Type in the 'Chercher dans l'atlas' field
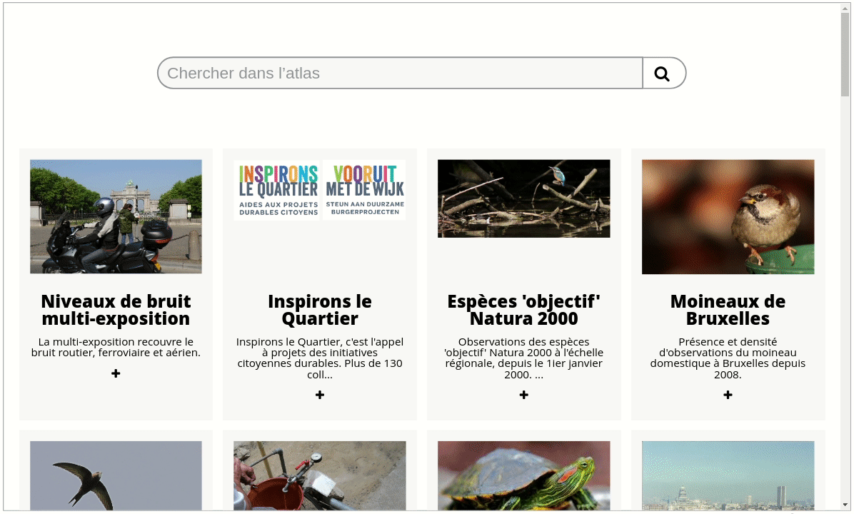 point(400,74)
